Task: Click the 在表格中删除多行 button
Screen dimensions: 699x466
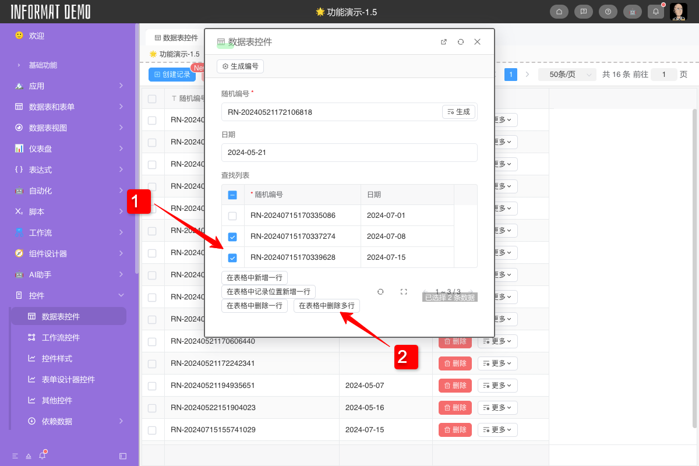Action: tap(327, 306)
